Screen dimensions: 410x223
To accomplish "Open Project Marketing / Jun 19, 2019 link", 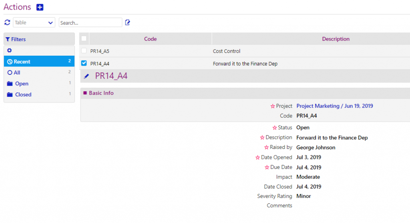I will 334,106.
